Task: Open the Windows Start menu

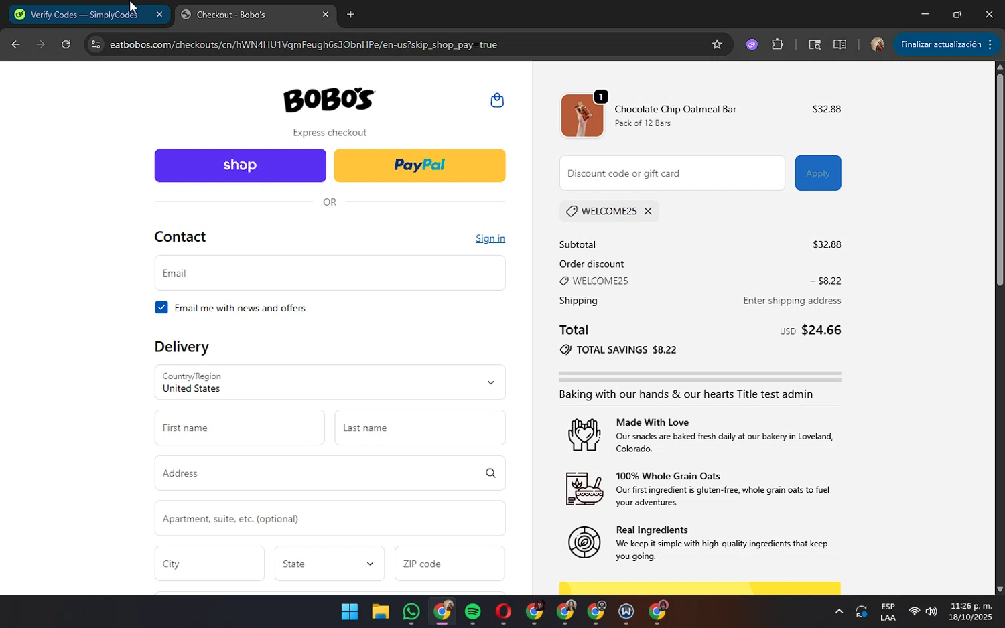Action: click(349, 611)
